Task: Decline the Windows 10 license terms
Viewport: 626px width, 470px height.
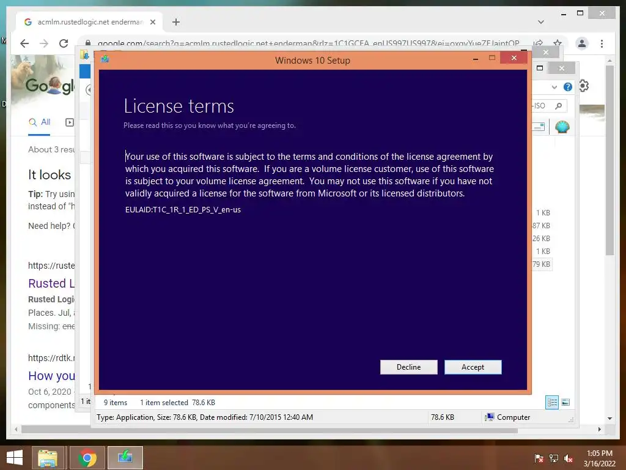Action: pyautogui.click(x=408, y=367)
